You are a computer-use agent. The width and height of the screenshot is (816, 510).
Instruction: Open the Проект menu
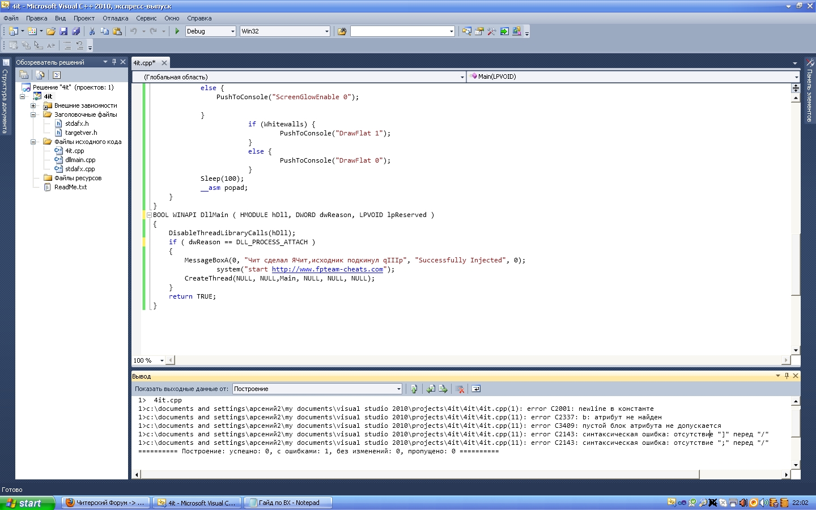point(84,18)
